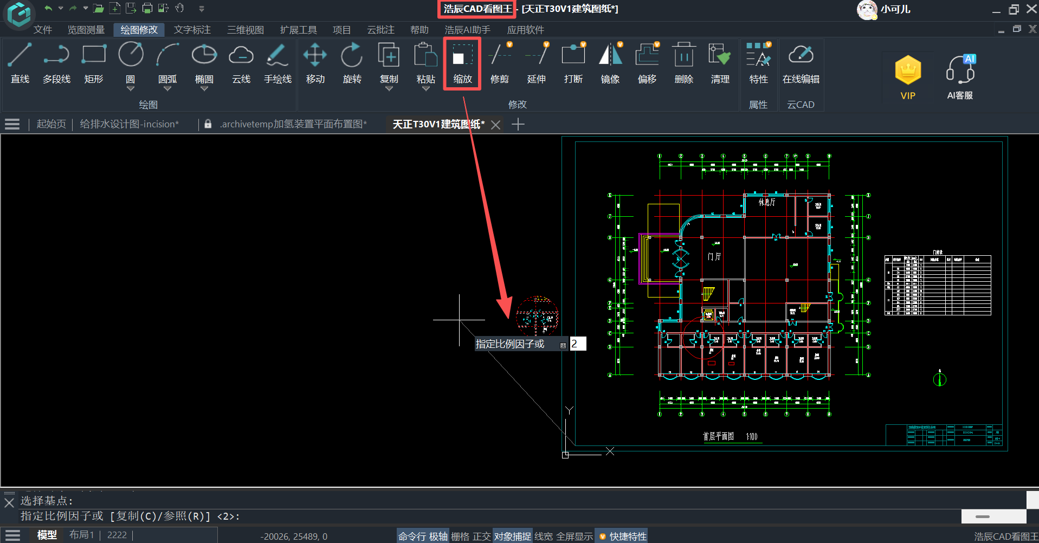
Task: Expand the 圆弧 arc options arrow
Action: point(167,88)
